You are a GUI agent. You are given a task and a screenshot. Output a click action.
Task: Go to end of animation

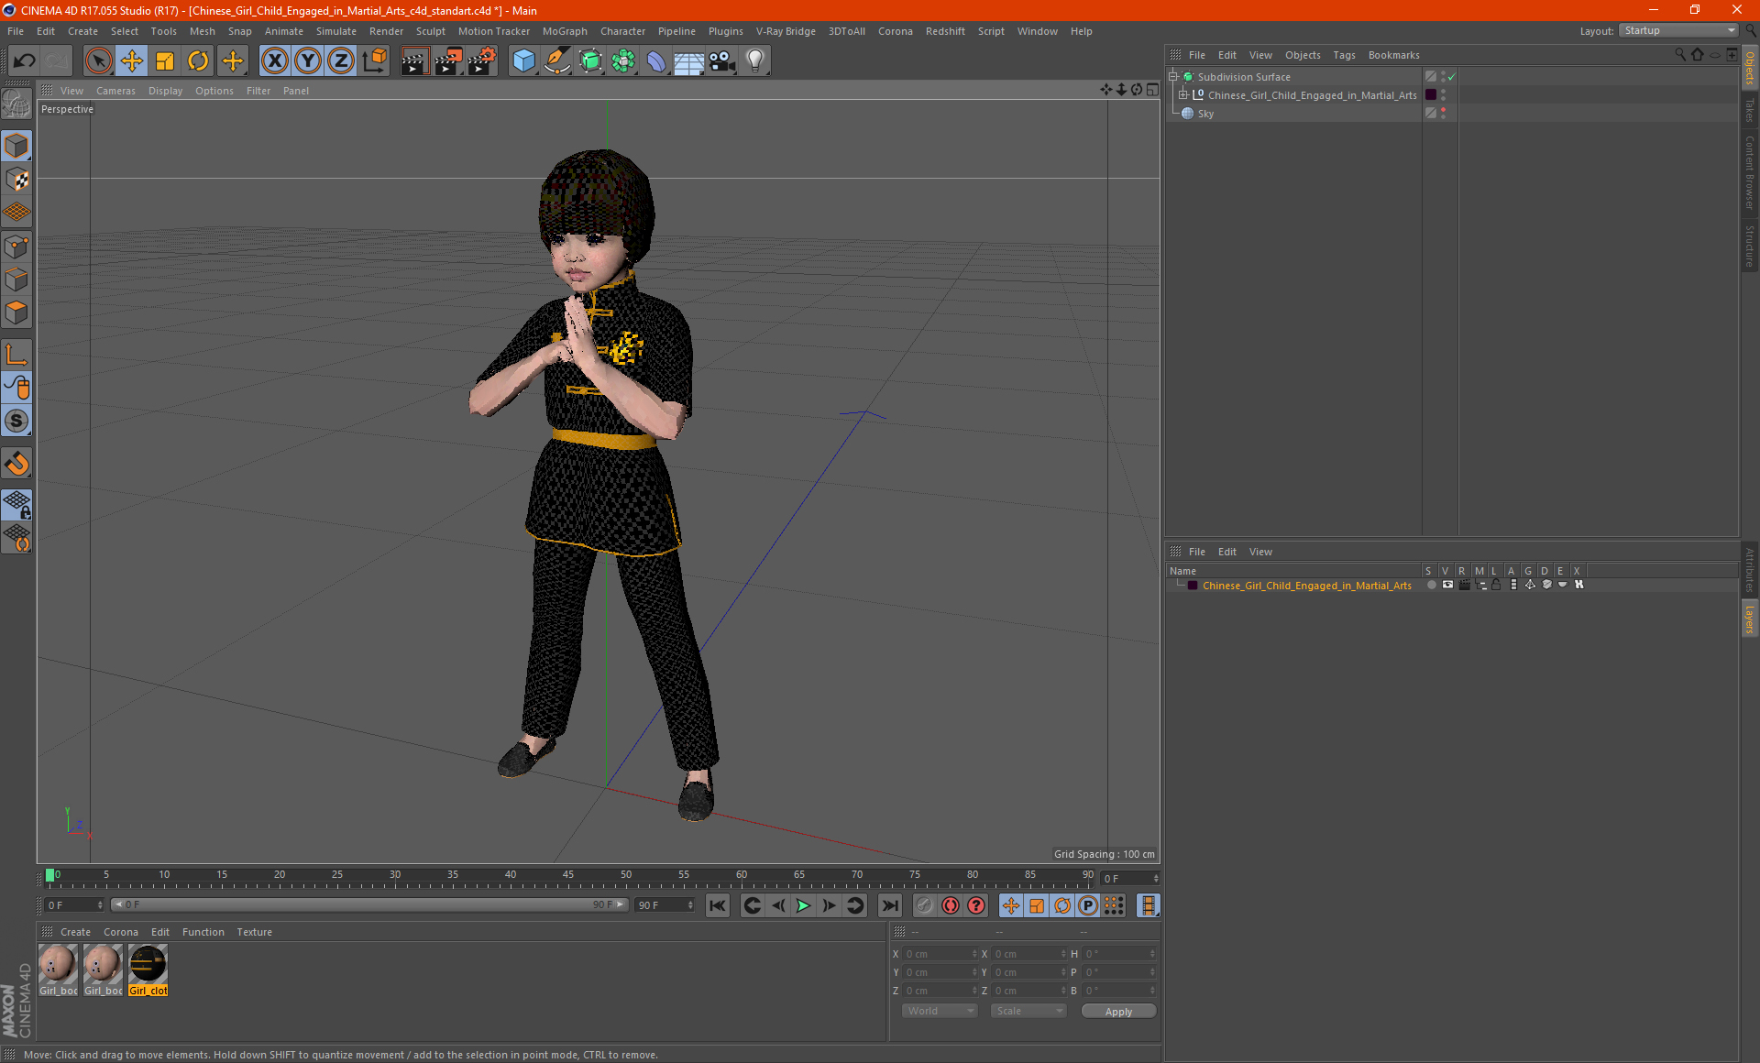point(890,905)
